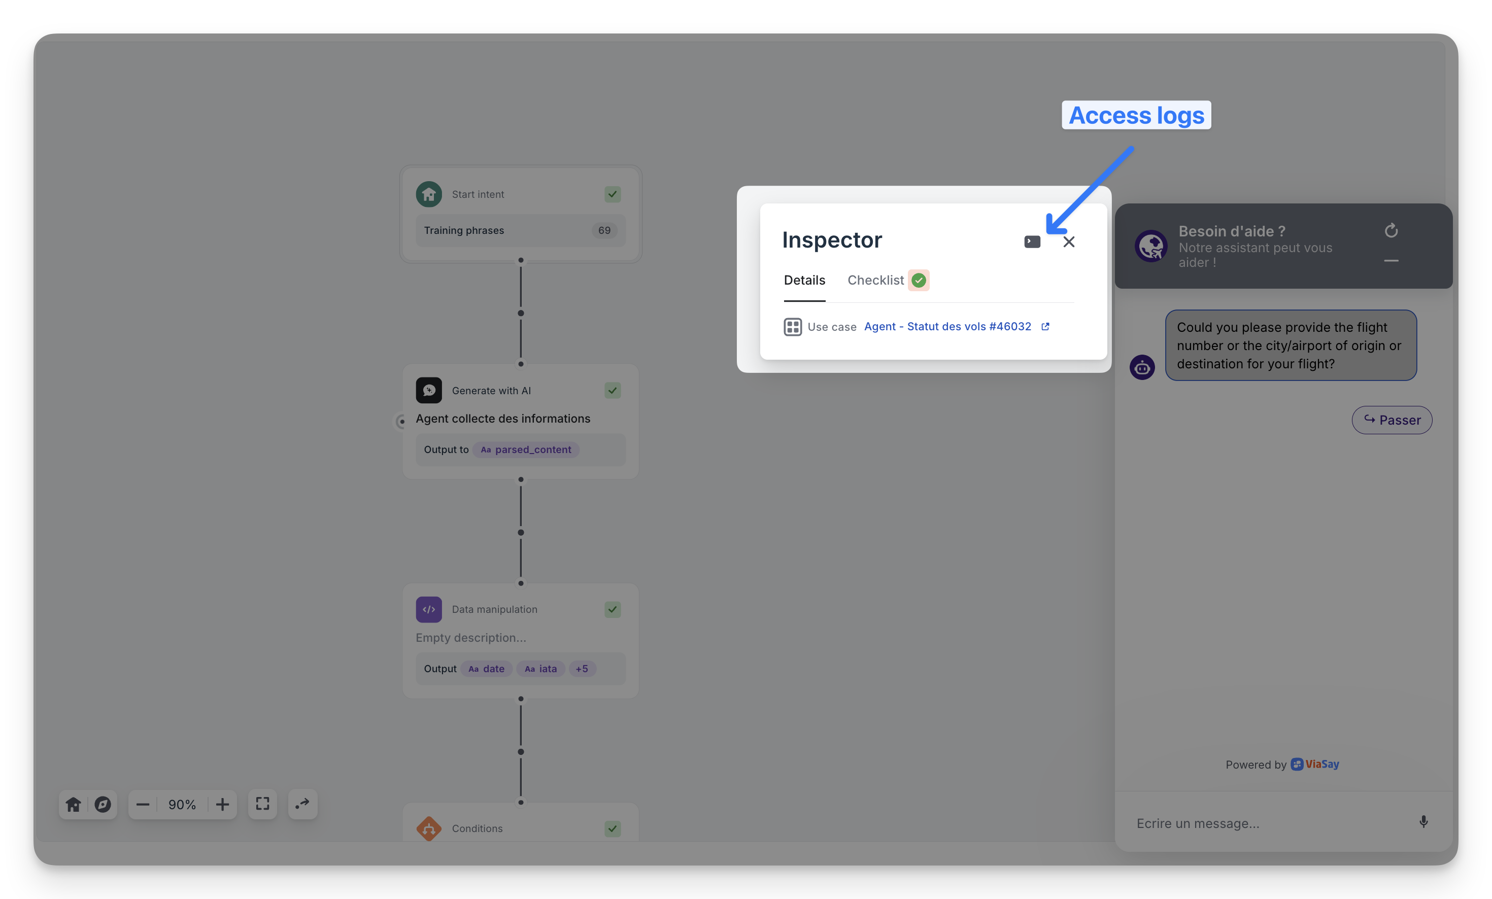This screenshot has height=899, width=1492.
Task: Click the microphone icon in chat
Action: click(1423, 821)
